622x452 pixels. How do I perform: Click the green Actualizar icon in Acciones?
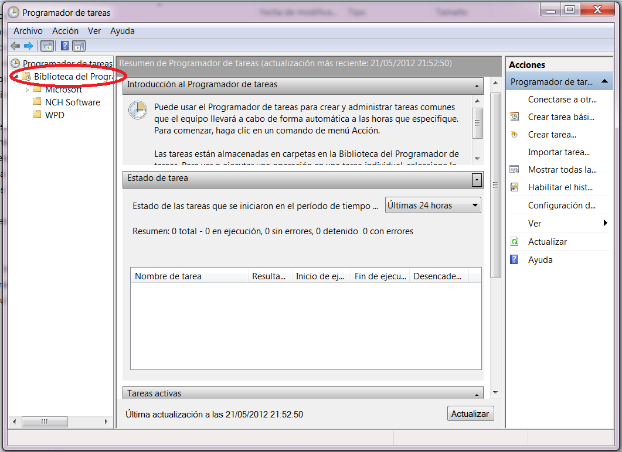pyautogui.click(x=514, y=242)
